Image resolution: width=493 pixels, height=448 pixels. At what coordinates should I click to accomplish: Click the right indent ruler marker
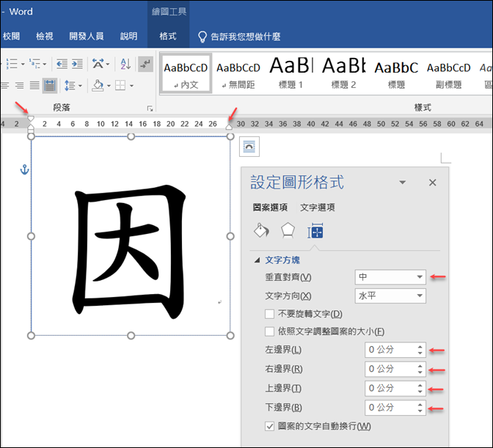[229, 127]
